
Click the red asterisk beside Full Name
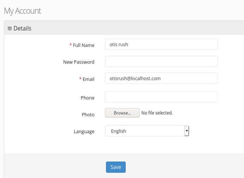70,45
